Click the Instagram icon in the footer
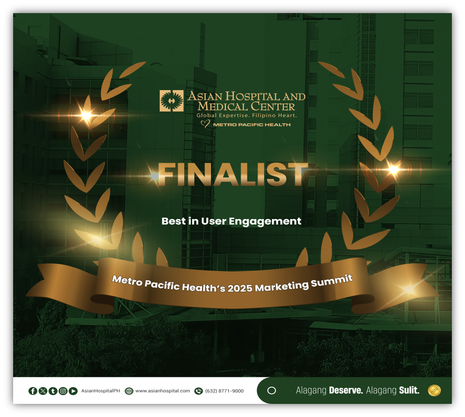This screenshot has width=465, height=417. coord(63,391)
